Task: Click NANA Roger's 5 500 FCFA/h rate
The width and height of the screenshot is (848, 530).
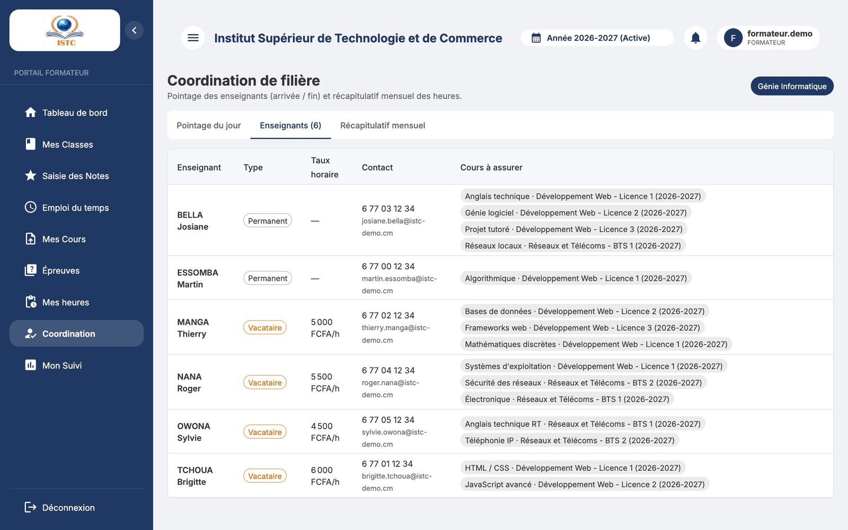Action: click(325, 383)
